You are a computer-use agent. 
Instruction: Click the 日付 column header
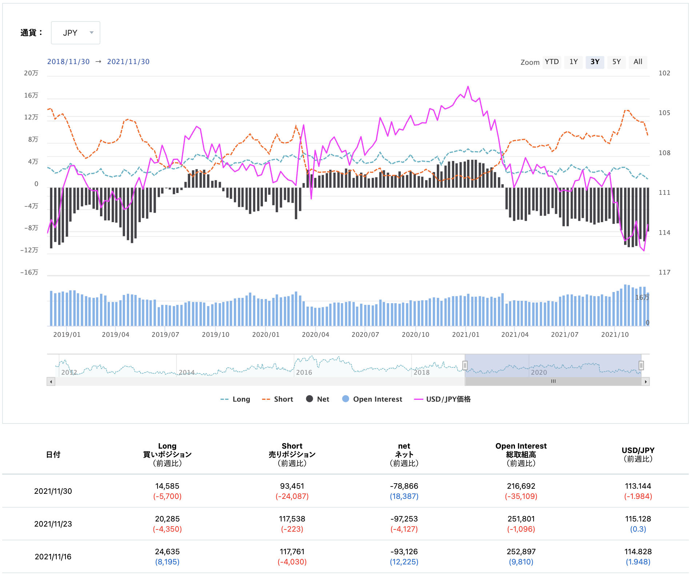(x=53, y=454)
